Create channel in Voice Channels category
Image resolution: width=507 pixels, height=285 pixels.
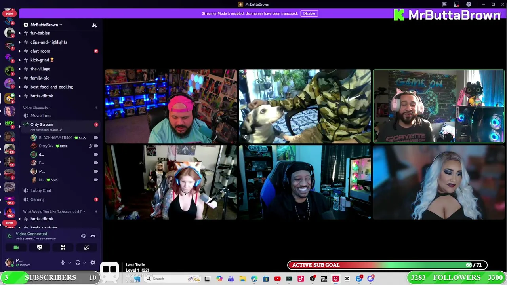point(96,108)
